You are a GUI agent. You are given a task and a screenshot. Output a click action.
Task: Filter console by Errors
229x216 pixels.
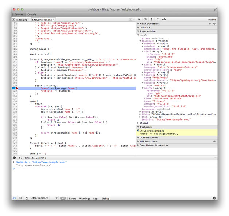click(x=73, y=199)
